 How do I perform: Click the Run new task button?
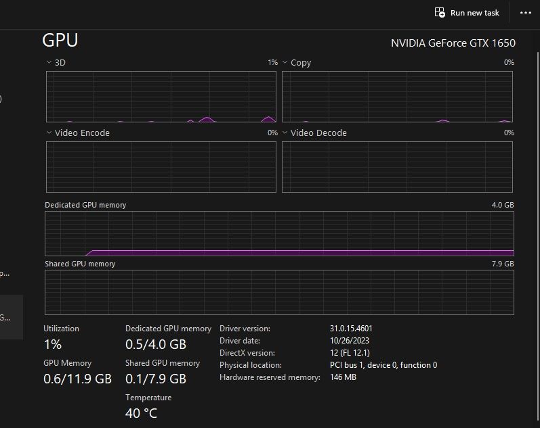coord(468,13)
